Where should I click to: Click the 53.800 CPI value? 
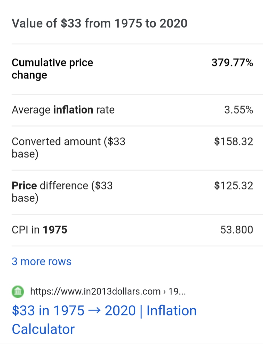[237, 230]
